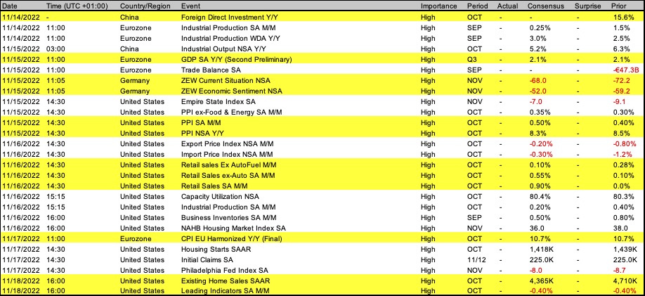Click the Event column header
This screenshot has width=645, height=296.
click(x=190, y=6)
